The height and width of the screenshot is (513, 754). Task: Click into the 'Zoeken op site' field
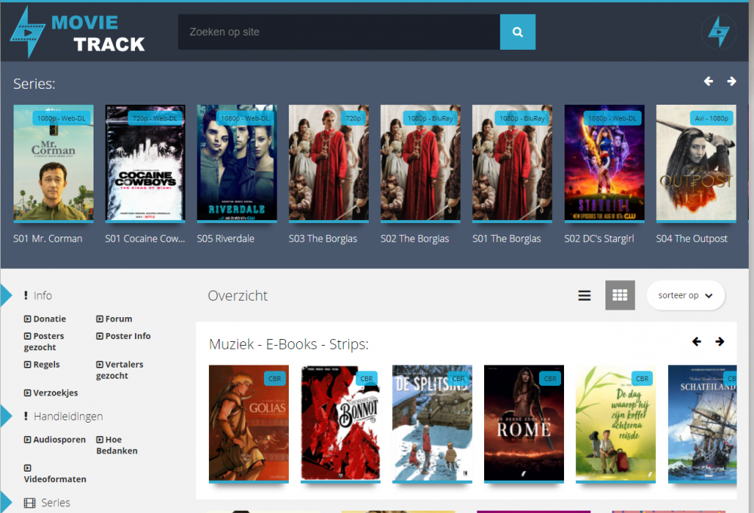[x=339, y=32]
